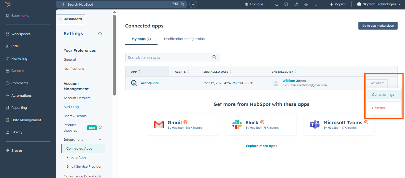Focus the Search for an app field

pyautogui.click(x=169, y=57)
